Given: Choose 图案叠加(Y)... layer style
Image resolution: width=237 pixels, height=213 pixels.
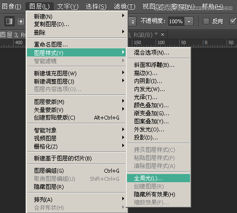Looking at the screenshot, I should tap(158, 121).
